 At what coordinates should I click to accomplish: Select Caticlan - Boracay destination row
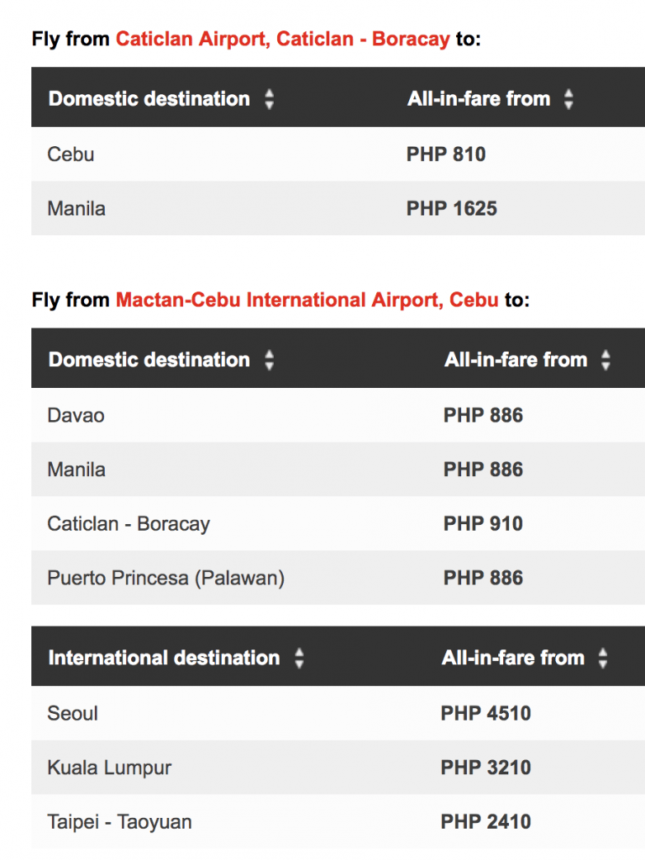pos(129,524)
